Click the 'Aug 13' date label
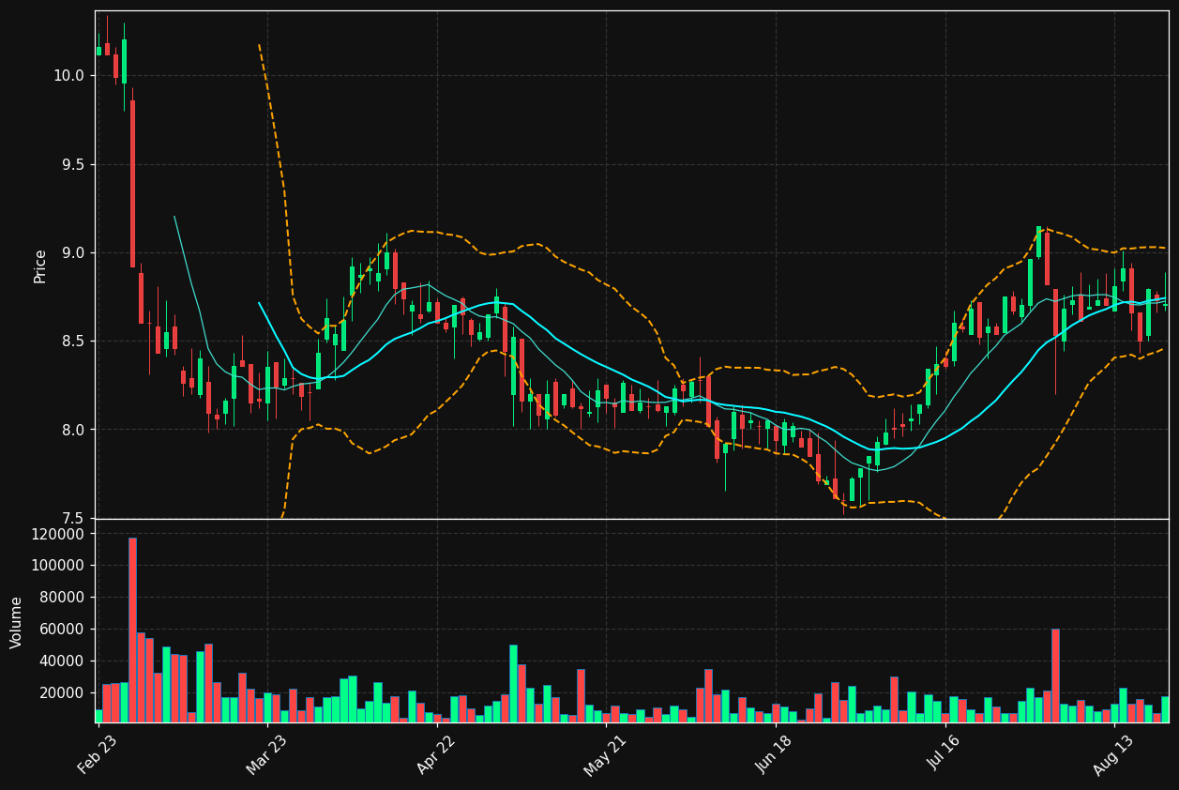 (1113, 755)
